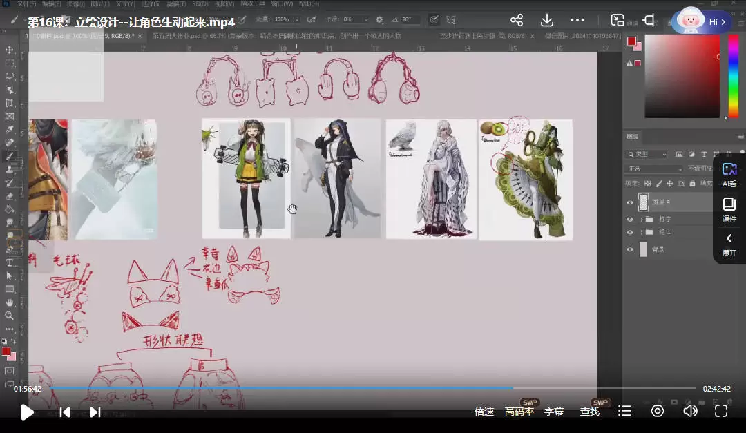Select the Crop tool
The height and width of the screenshot is (433, 746).
(x=9, y=103)
